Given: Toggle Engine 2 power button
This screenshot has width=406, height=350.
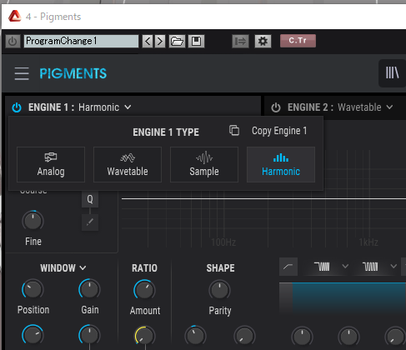Looking at the screenshot, I should click(x=276, y=107).
